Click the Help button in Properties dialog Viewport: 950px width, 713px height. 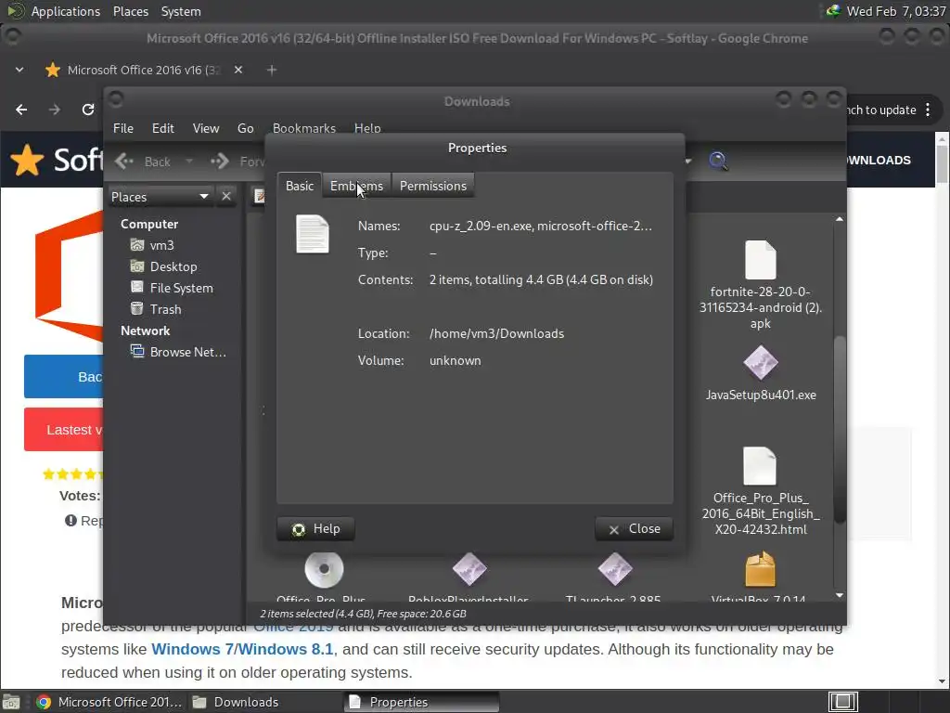[315, 528]
